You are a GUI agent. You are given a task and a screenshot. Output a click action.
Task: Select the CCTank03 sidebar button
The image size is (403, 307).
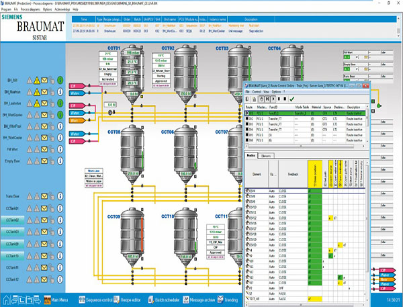pos(12,232)
